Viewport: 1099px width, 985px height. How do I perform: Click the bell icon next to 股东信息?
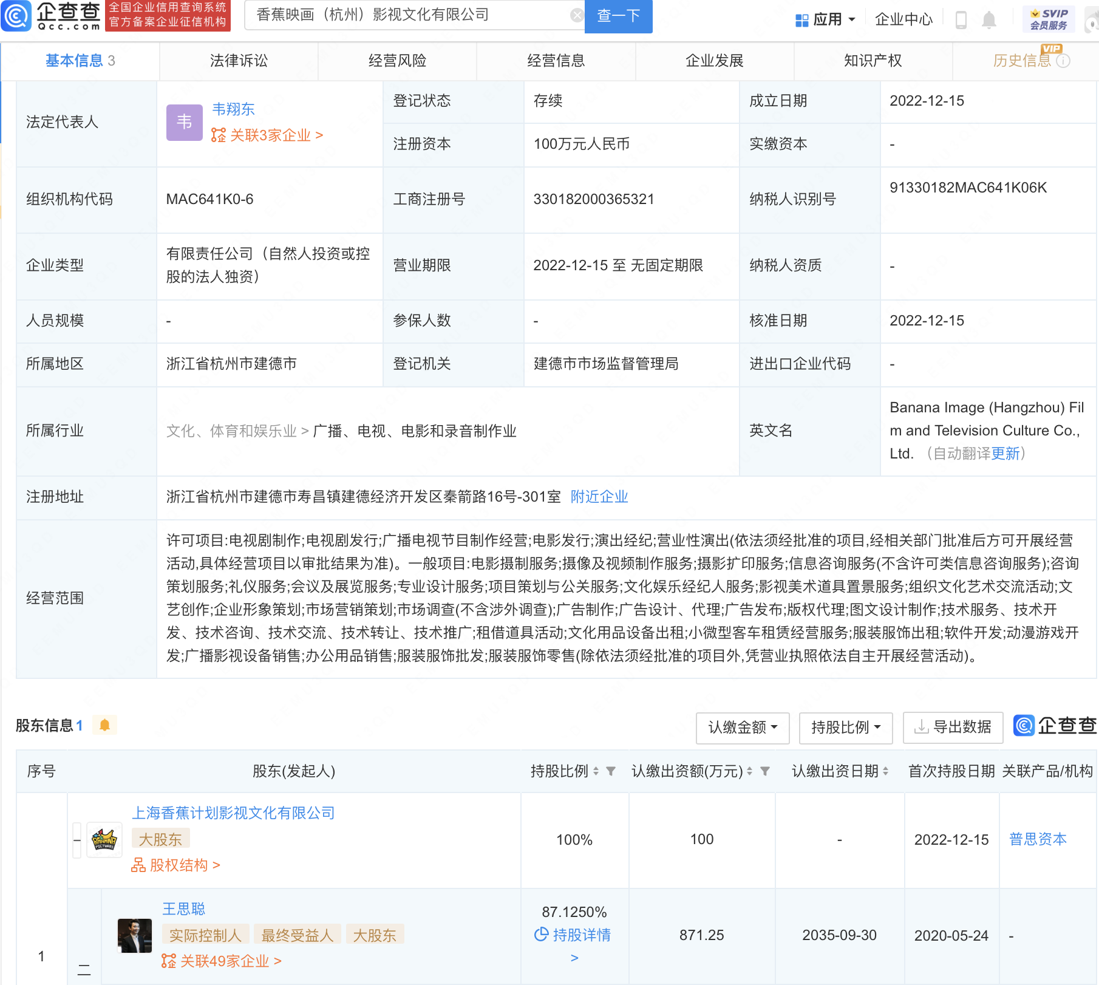tap(105, 725)
